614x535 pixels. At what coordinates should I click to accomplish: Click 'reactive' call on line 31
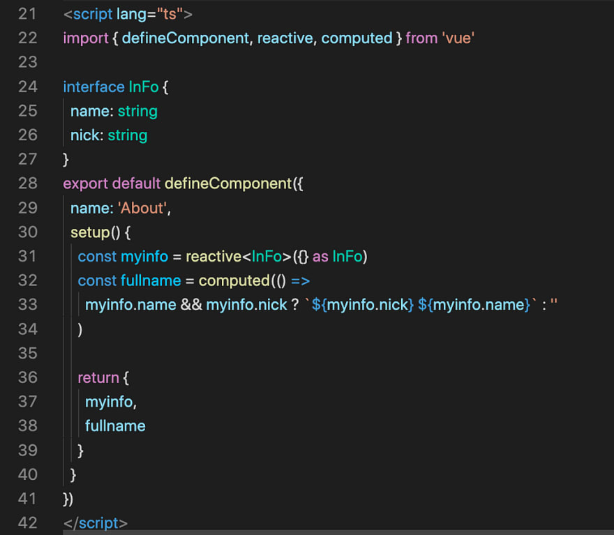coord(214,257)
